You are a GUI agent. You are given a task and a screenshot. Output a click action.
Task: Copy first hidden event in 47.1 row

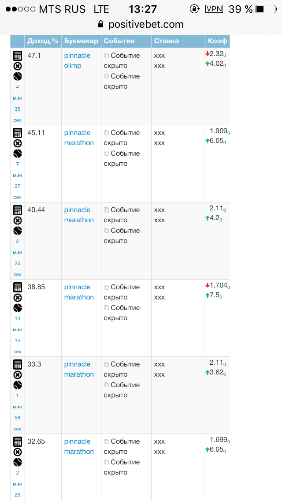point(106,56)
